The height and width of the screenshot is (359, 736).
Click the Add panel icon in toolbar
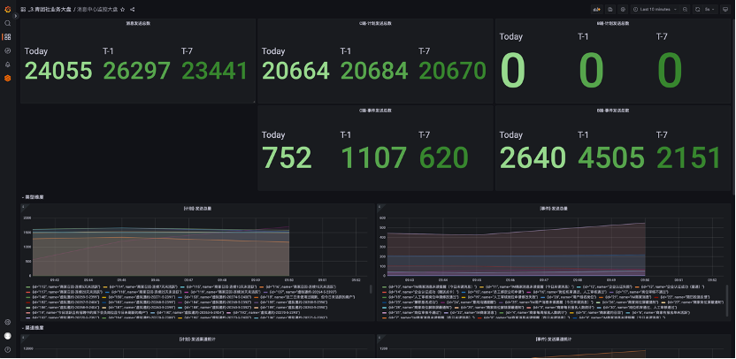tap(596, 9)
